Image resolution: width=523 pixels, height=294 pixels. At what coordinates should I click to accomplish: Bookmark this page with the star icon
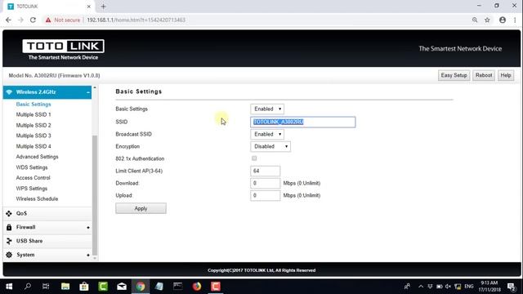pyautogui.click(x=487, y=20)
